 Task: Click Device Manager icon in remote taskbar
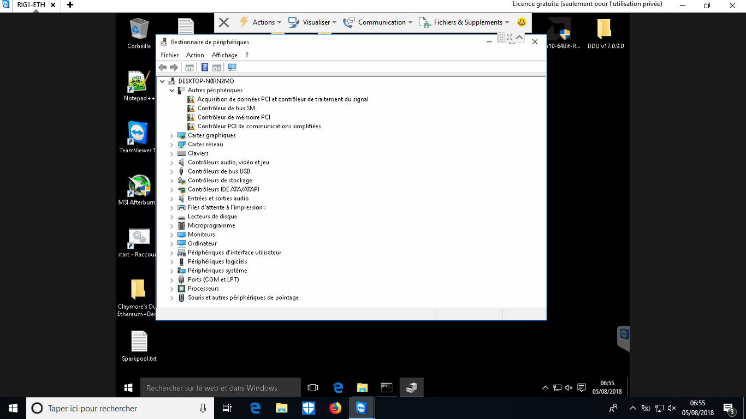pos(411,388)
